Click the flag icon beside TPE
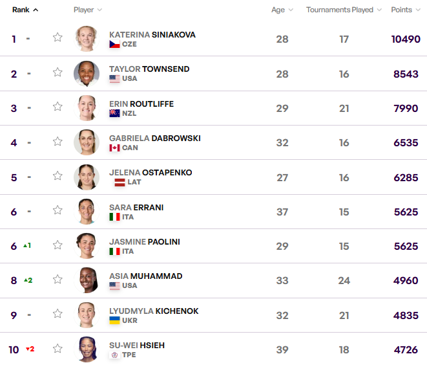 114,355
